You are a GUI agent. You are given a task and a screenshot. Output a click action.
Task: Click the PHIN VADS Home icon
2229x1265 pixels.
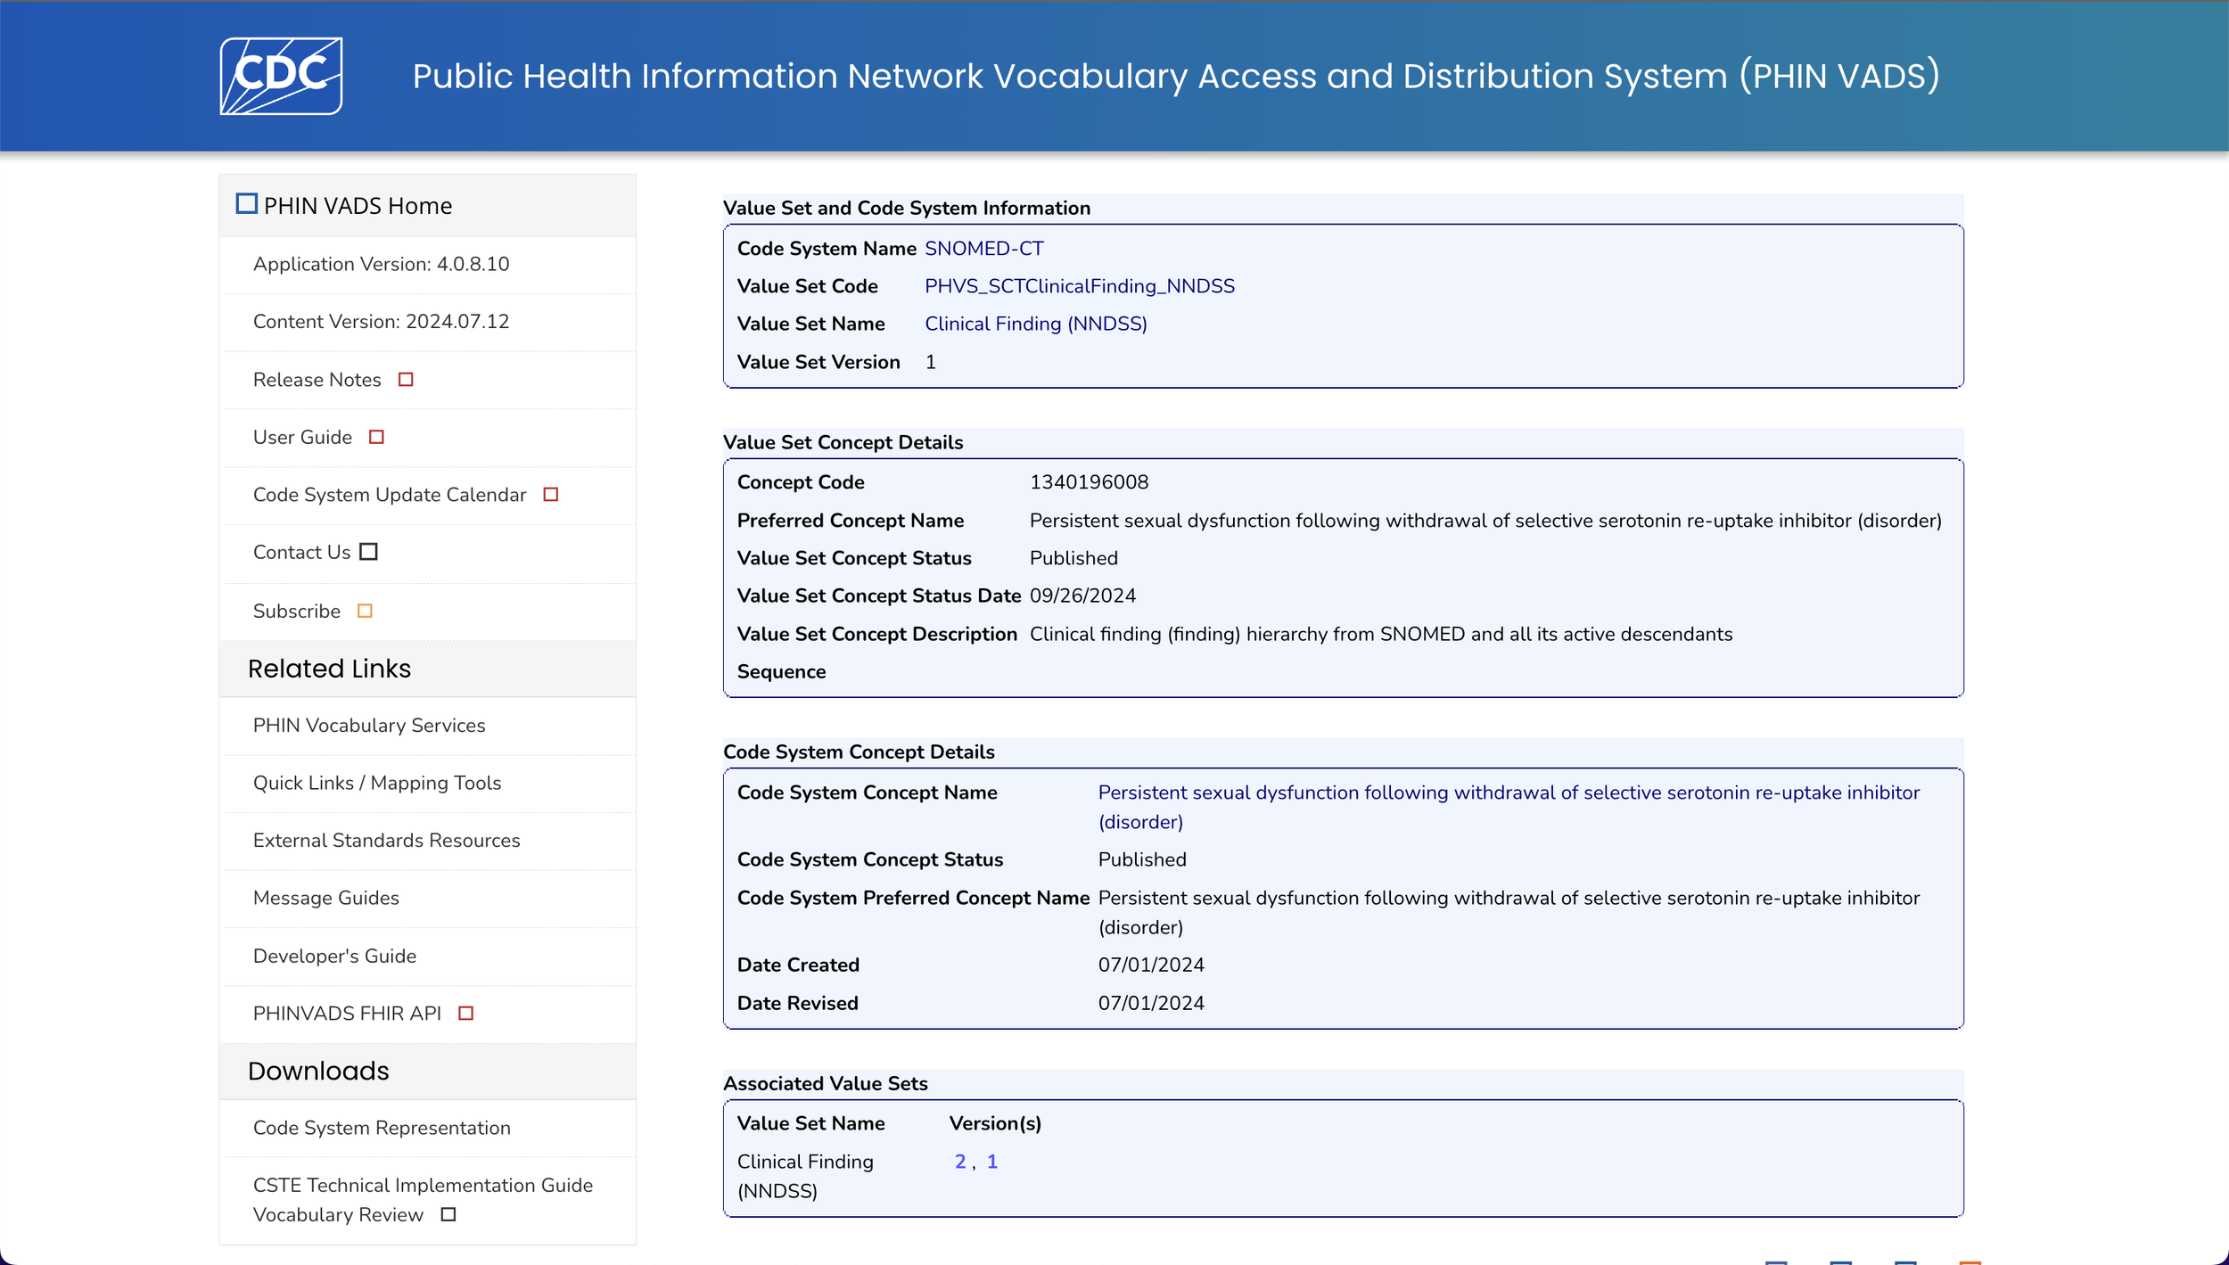coord(246,204)
